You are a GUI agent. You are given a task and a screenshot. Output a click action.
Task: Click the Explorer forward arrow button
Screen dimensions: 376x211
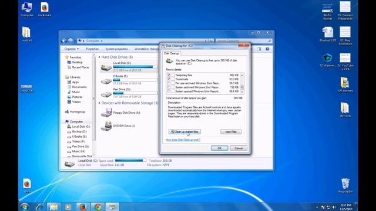pos(70,40)
